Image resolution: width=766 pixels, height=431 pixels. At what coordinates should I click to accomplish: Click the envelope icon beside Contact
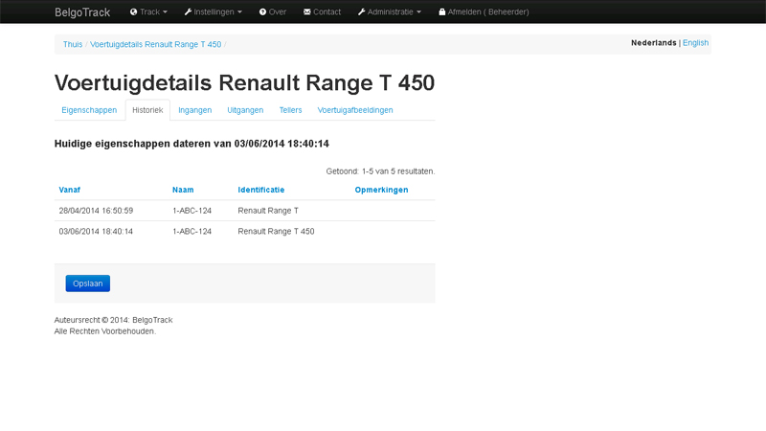tap(306, 11)
